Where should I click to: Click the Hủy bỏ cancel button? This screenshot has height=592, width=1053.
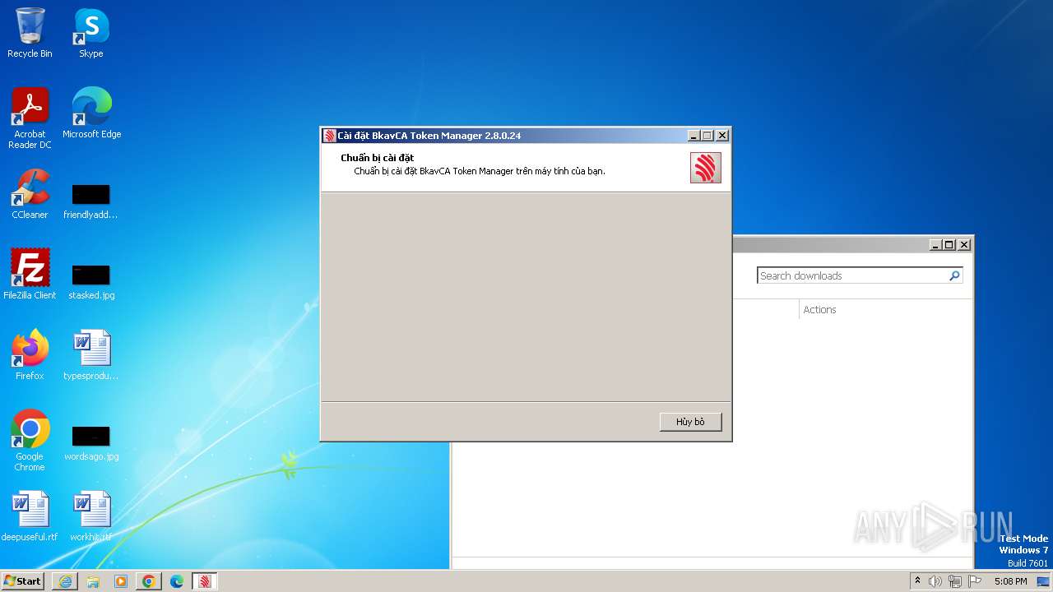click(690, 422)
